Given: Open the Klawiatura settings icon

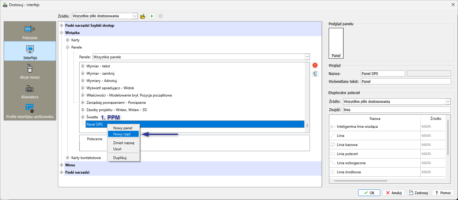Looking at the screenshot, I should 30,89.
